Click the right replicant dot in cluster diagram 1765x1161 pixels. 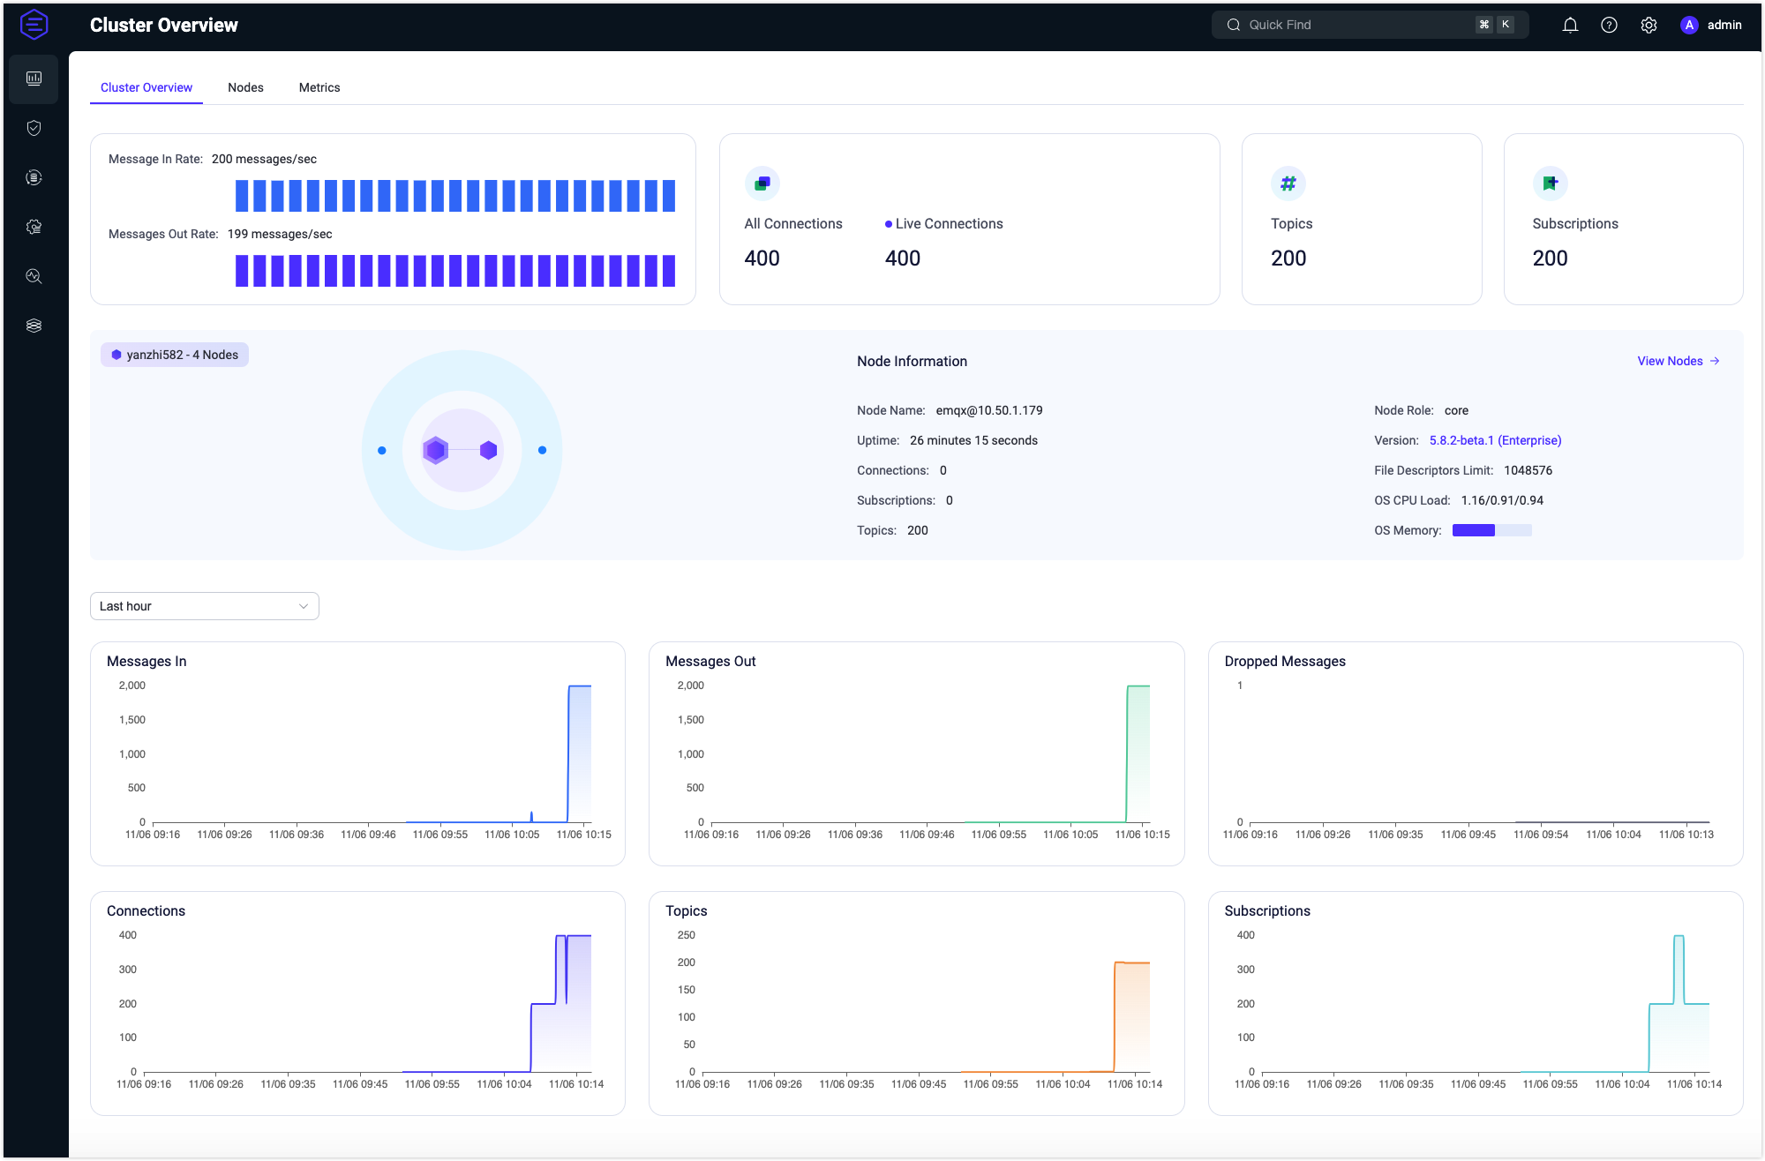542,450
